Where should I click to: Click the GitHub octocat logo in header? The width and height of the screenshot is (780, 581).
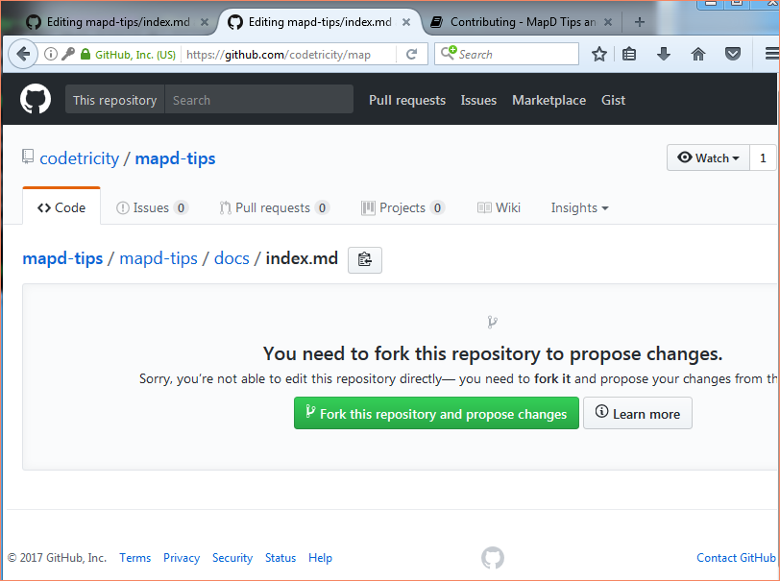tap(36, 99)
